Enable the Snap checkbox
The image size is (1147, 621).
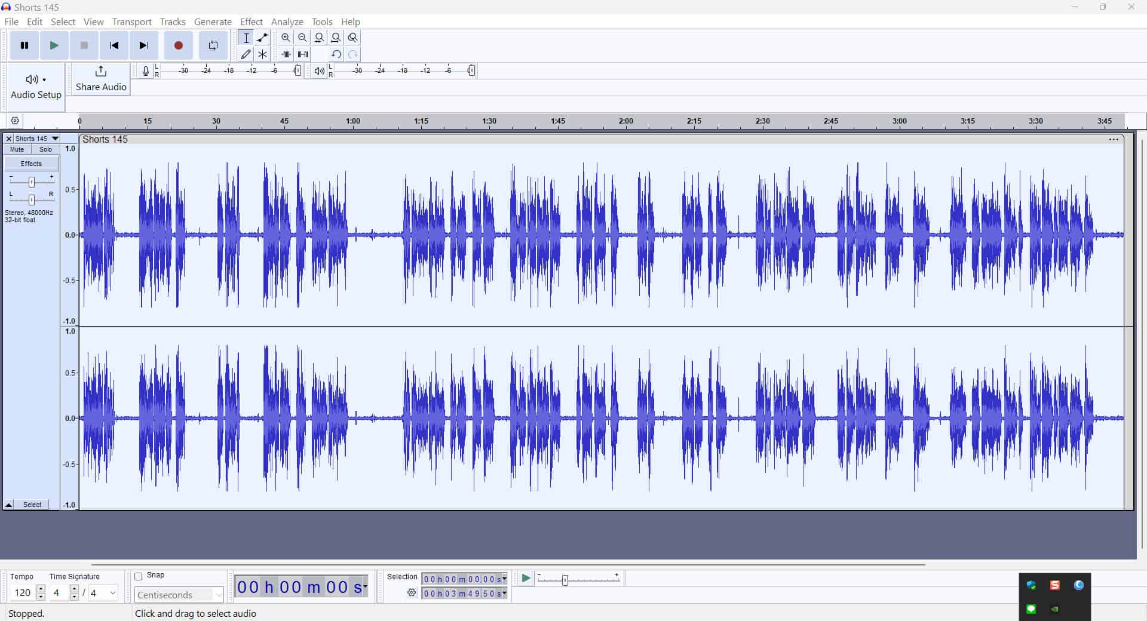[x=139, y=576]
